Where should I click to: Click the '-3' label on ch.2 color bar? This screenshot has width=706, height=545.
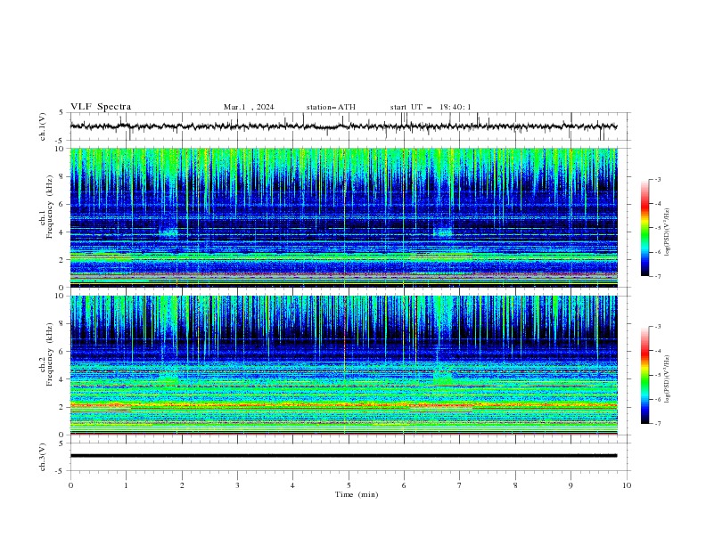(657, 327)
